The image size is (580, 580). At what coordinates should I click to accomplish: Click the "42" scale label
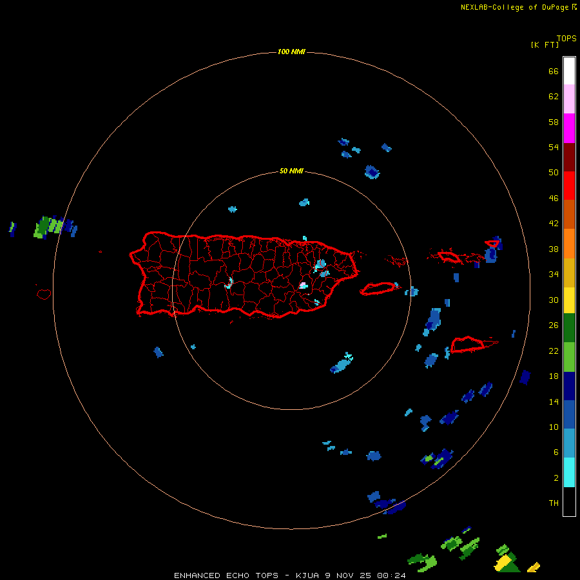tap(554, 223)
